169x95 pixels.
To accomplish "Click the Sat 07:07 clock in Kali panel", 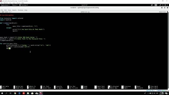I will [84, 5].
